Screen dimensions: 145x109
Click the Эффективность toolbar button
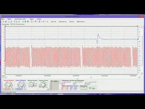pos(81,21)
